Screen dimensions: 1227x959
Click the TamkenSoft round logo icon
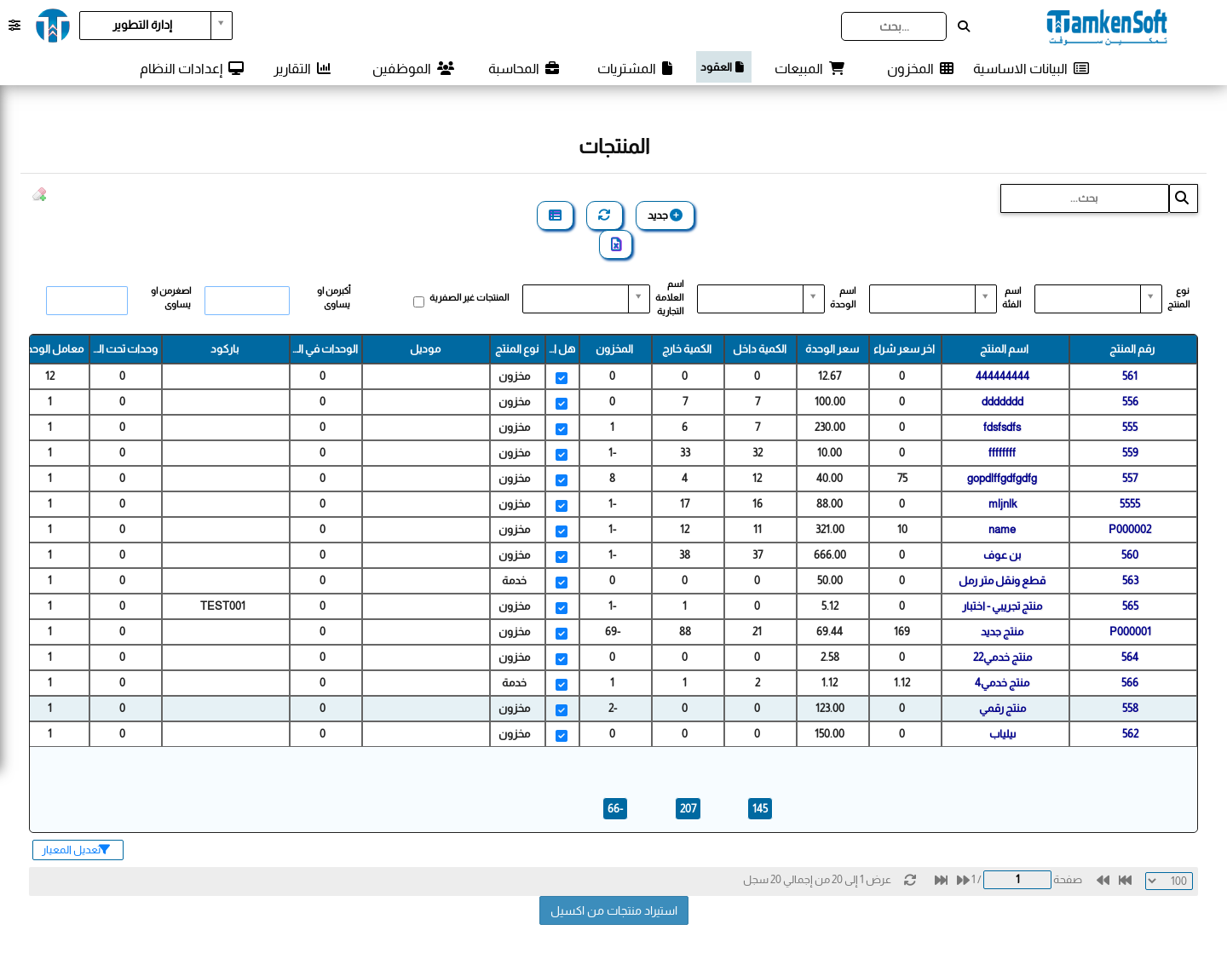click(x=53, y=26)
